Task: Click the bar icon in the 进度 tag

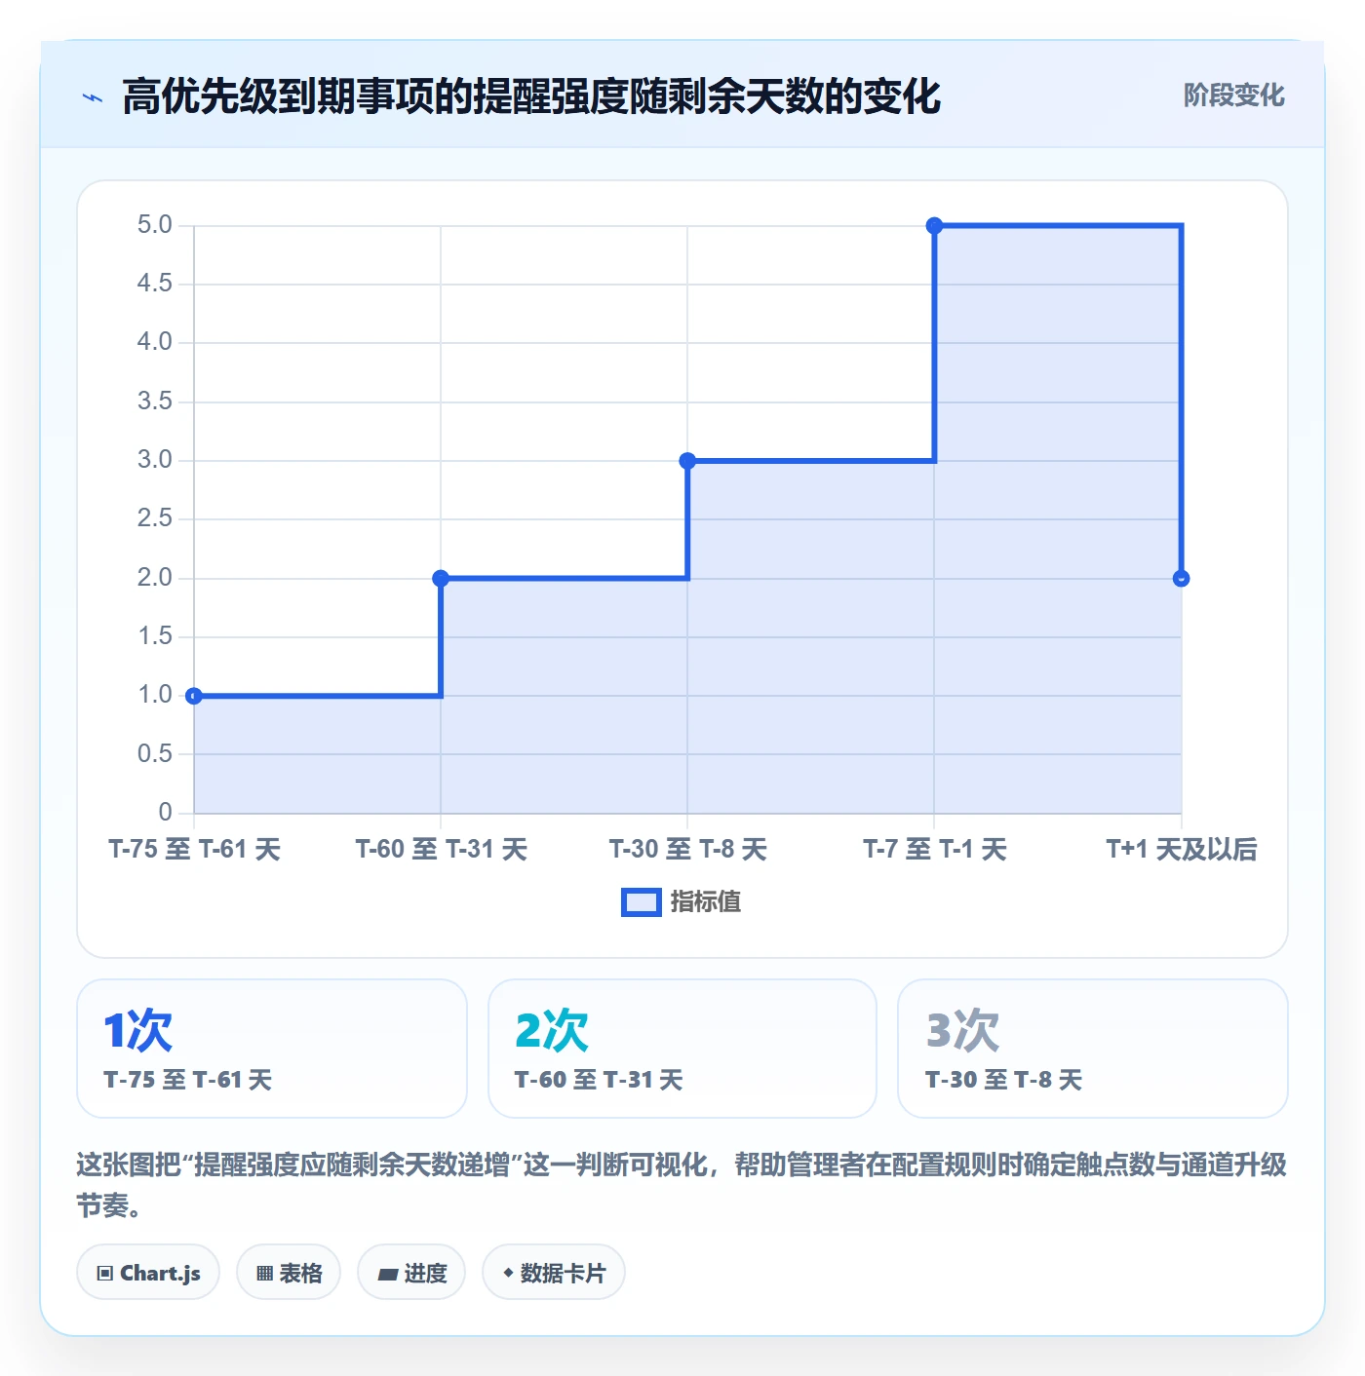Action: coord(387,1274)
